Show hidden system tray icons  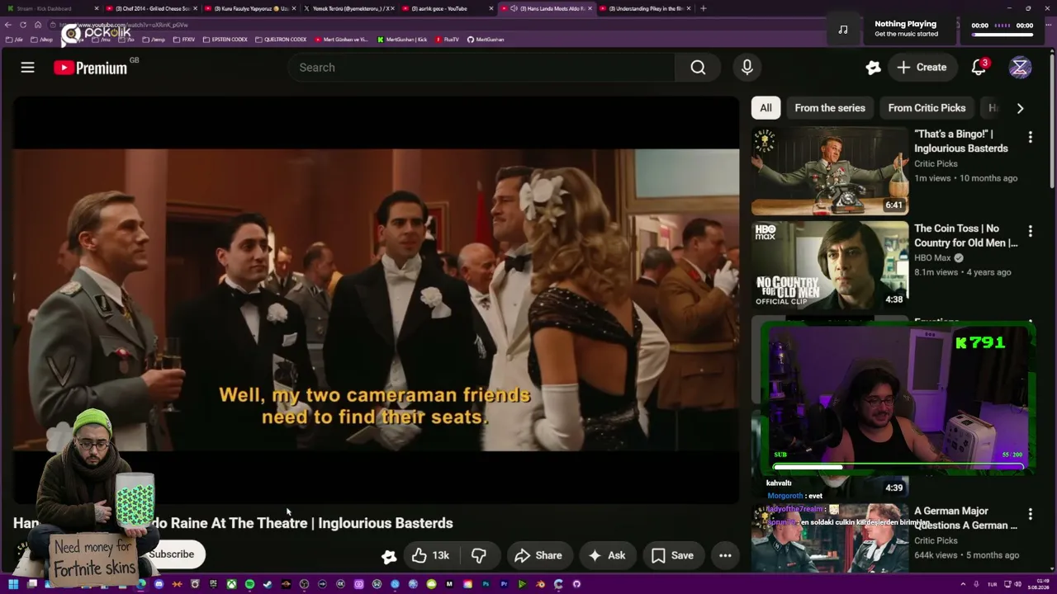[962, 584]
